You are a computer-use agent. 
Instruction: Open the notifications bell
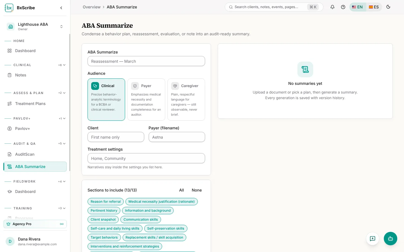click(x=332, y=7)
